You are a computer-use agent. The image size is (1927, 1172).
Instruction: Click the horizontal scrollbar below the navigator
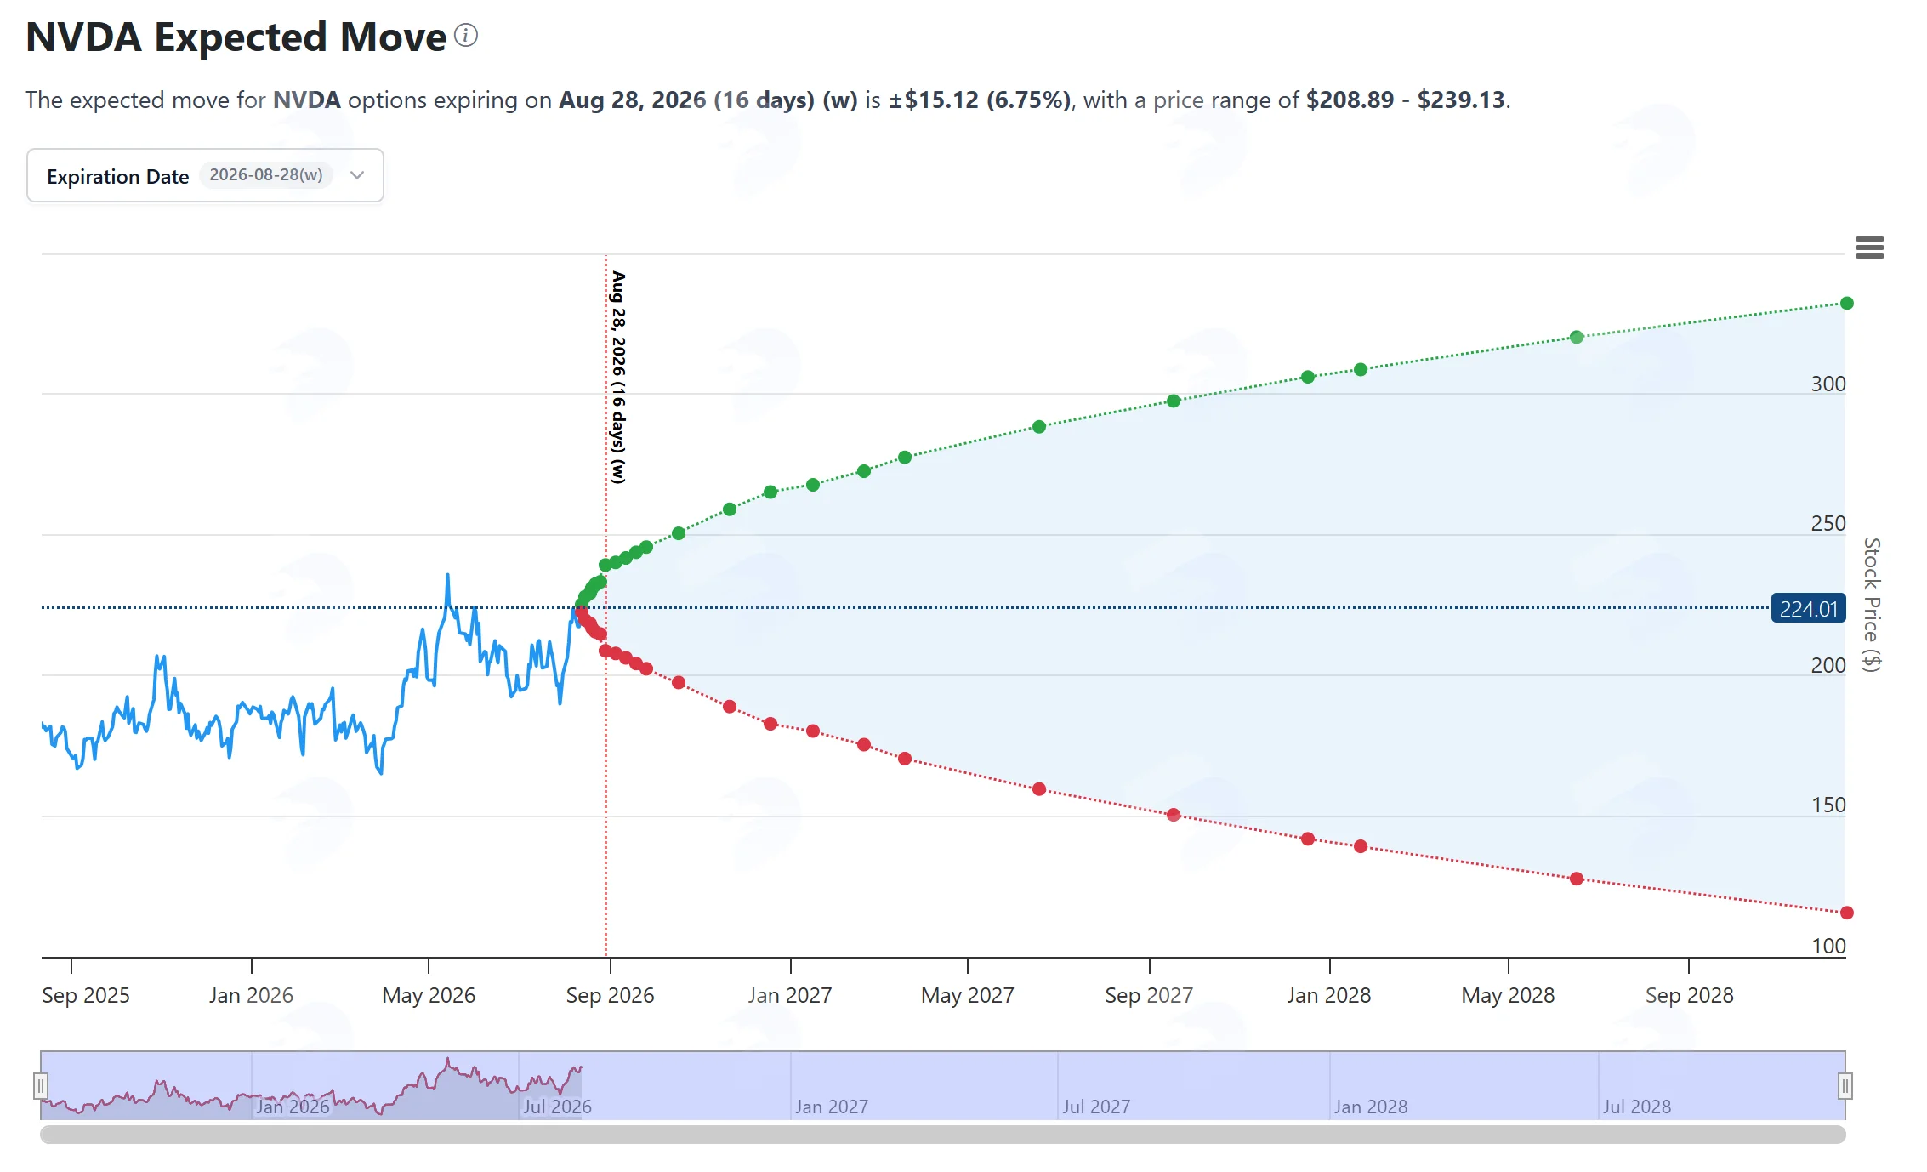pos(942,1135)
